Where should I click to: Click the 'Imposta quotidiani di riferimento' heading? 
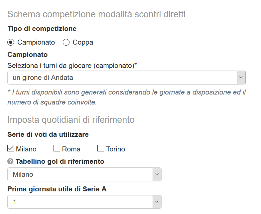click(x=71, y=119)
